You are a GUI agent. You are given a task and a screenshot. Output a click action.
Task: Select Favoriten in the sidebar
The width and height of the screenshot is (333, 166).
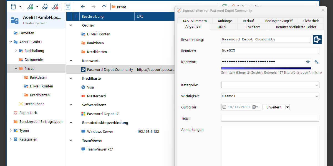click(x=27, y=33)
